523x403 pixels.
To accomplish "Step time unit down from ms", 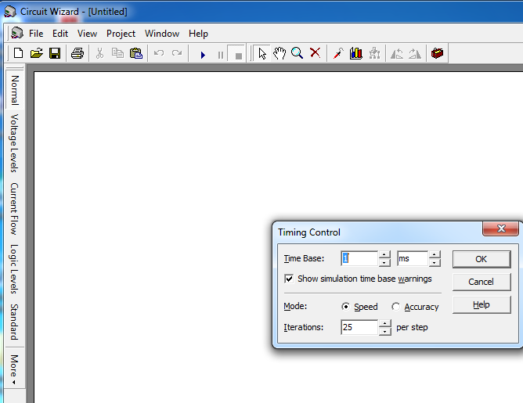I will (435, 262).
